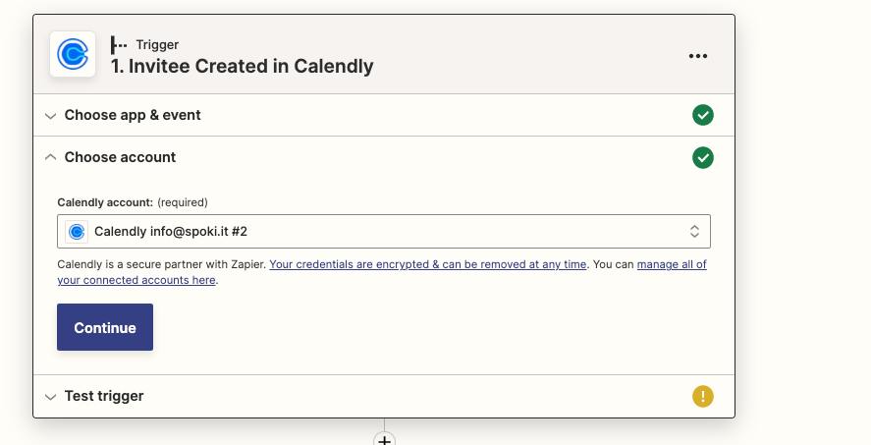
Task: Click the step title Invitee Created in Calendly
Action: [x=242, y=67]
